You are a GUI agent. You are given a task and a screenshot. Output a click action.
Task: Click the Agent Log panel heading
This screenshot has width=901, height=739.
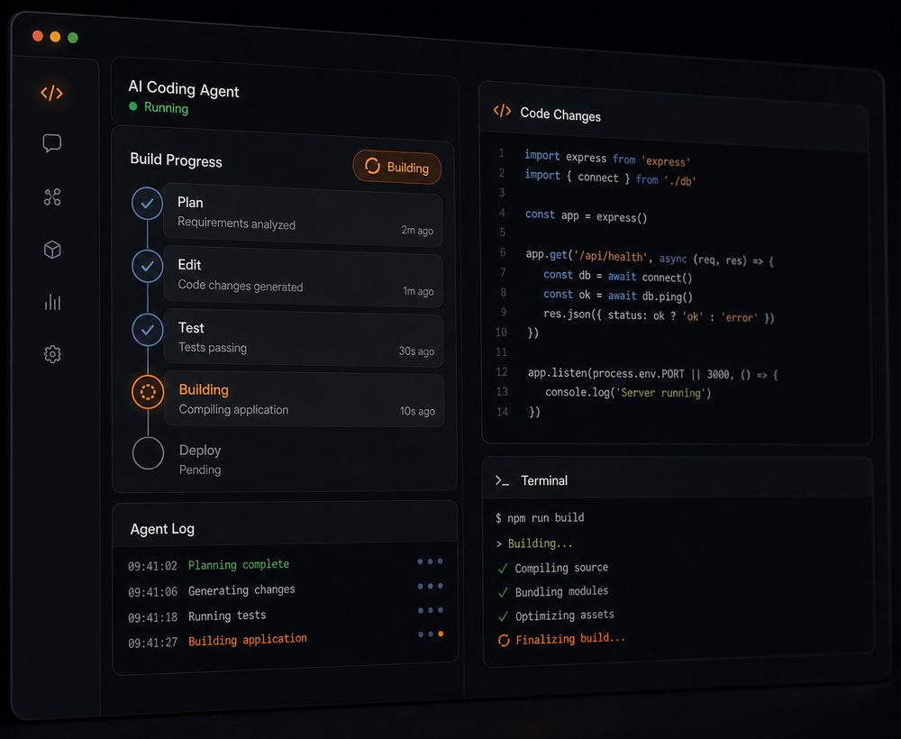point(162,529)
